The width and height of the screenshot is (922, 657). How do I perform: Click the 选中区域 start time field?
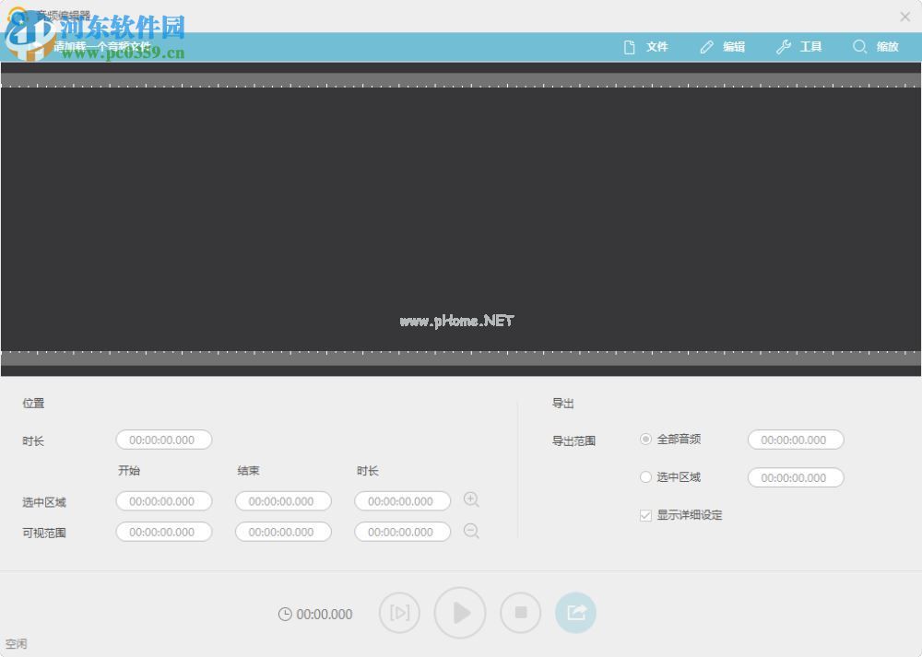pyautogui.click(x=163, y=501)
